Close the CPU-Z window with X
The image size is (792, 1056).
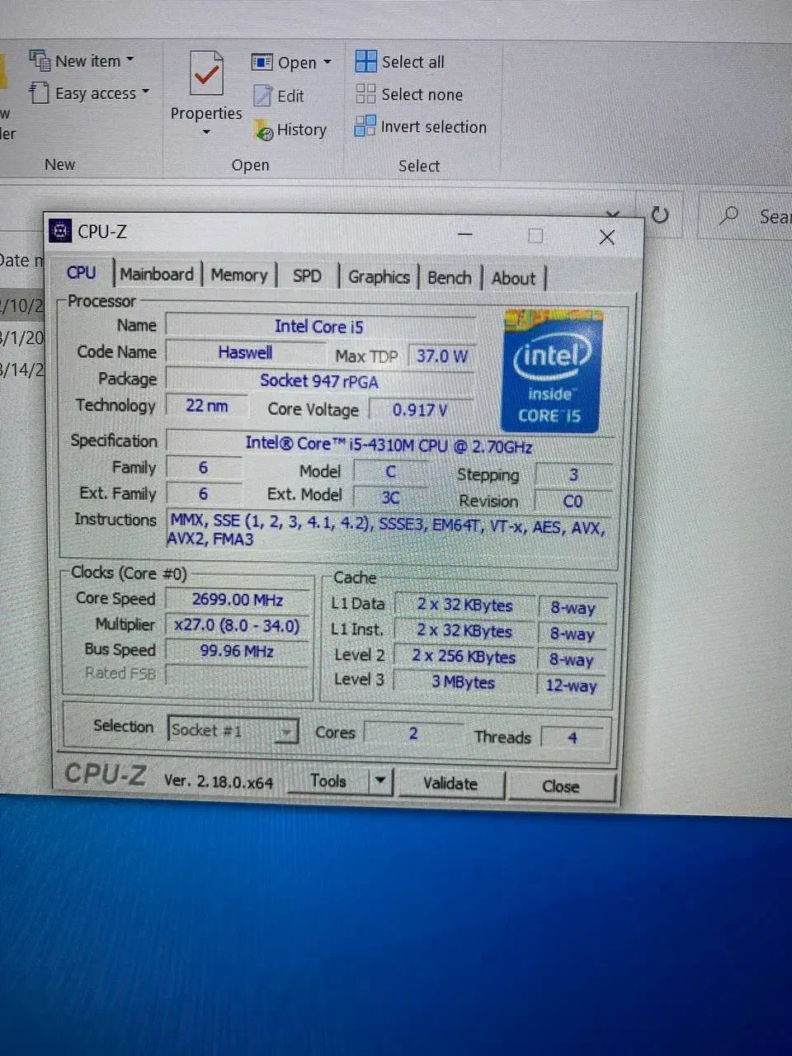click(x=607, y=238)
